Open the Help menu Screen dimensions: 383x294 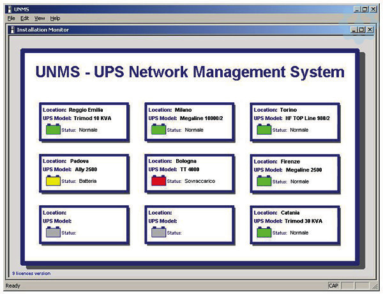[x=55, y=19]
